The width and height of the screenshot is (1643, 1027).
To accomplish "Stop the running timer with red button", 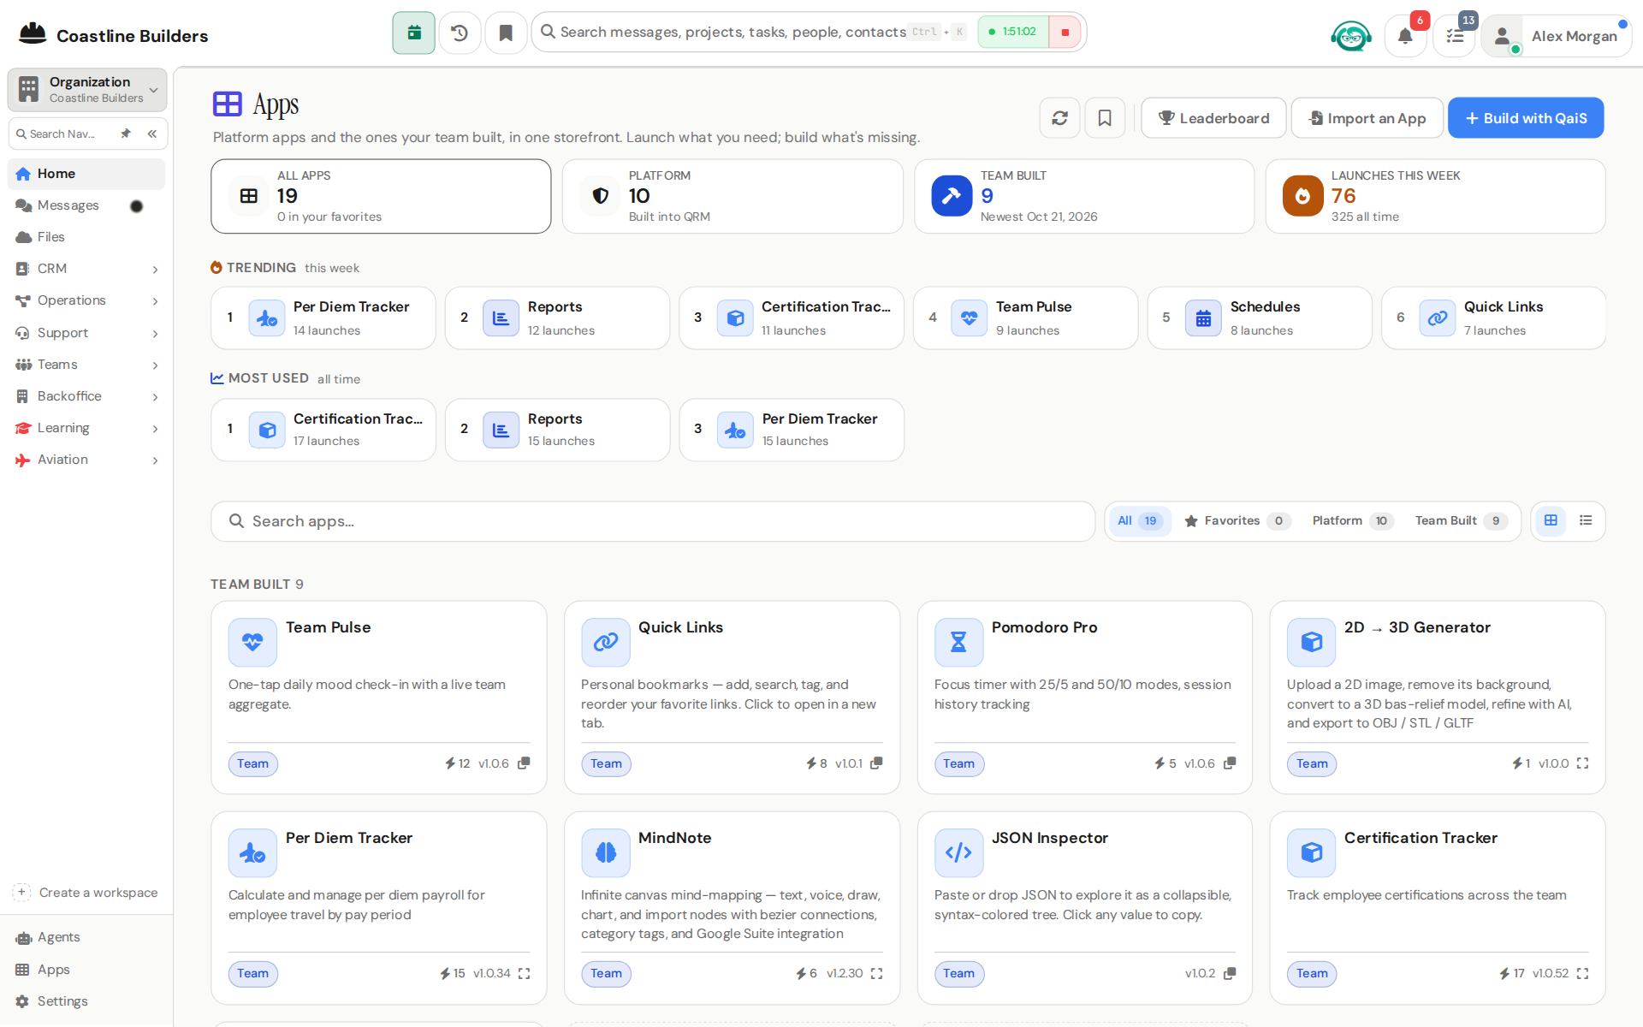I will point(1065,33).
